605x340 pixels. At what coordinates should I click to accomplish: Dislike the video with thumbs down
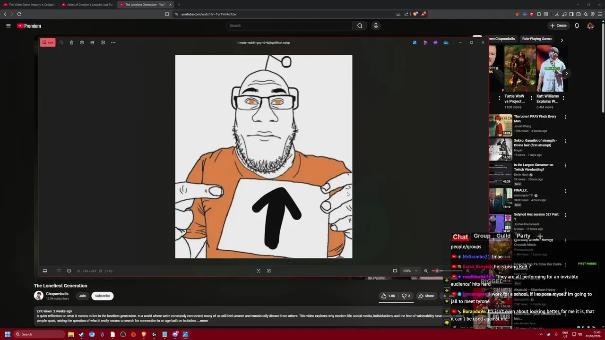pos(406,296)
